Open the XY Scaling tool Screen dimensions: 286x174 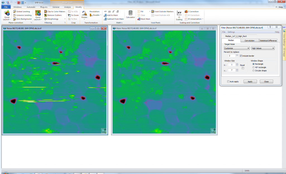[179, 16]
